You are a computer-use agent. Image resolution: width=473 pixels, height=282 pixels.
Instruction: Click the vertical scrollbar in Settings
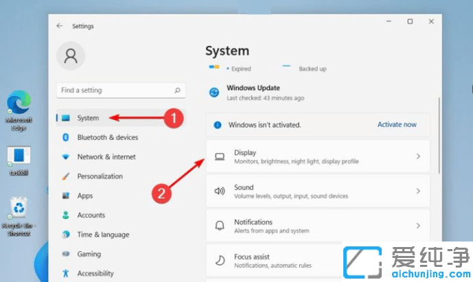pos(439,137)
